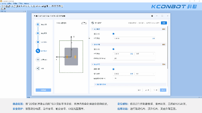Toggle the enable checkbox in the emergency stop section
The image size is (202, 113).
point(114,49)
